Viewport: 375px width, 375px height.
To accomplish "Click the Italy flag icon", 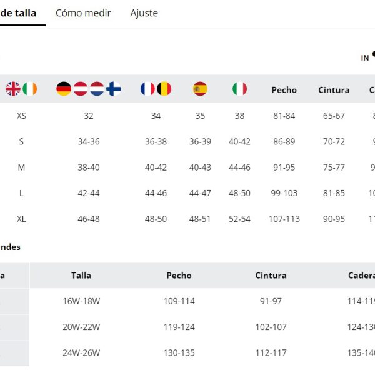I will [239, 89].
